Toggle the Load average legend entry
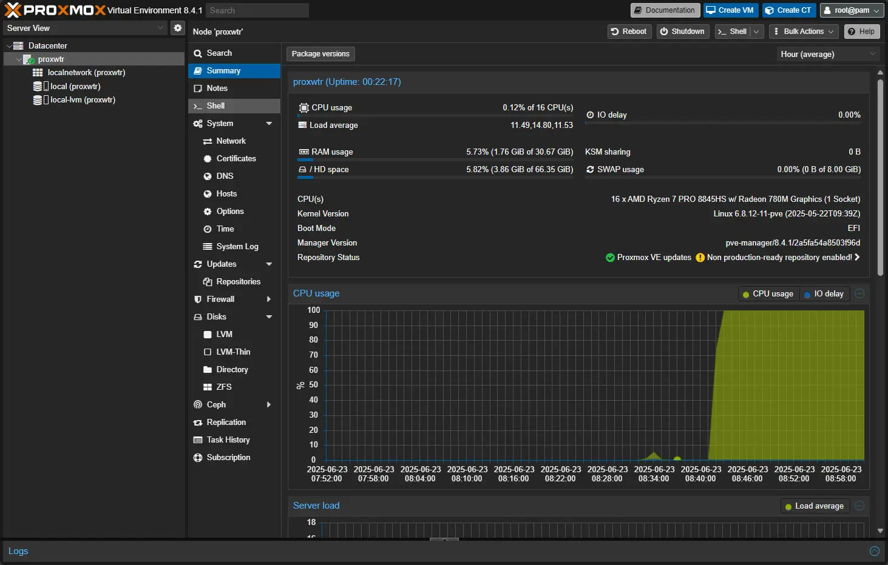 (x=815, y=506)
